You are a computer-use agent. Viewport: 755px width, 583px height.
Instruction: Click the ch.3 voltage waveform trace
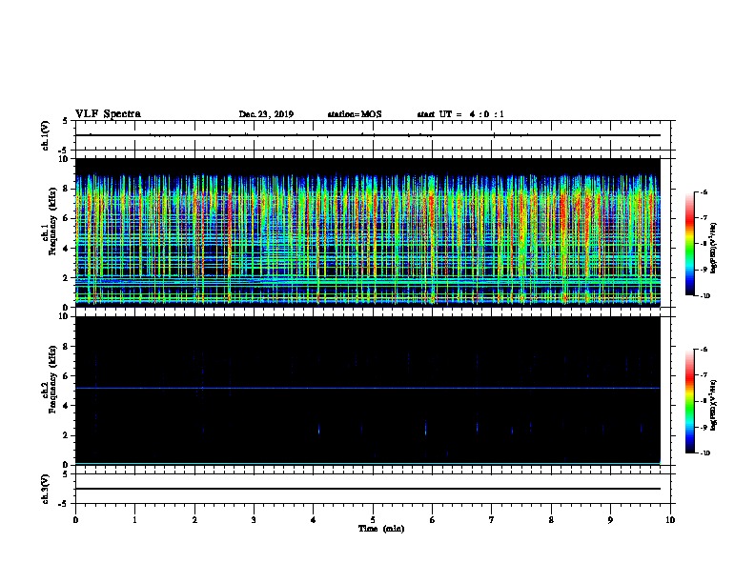pos(368,489)
